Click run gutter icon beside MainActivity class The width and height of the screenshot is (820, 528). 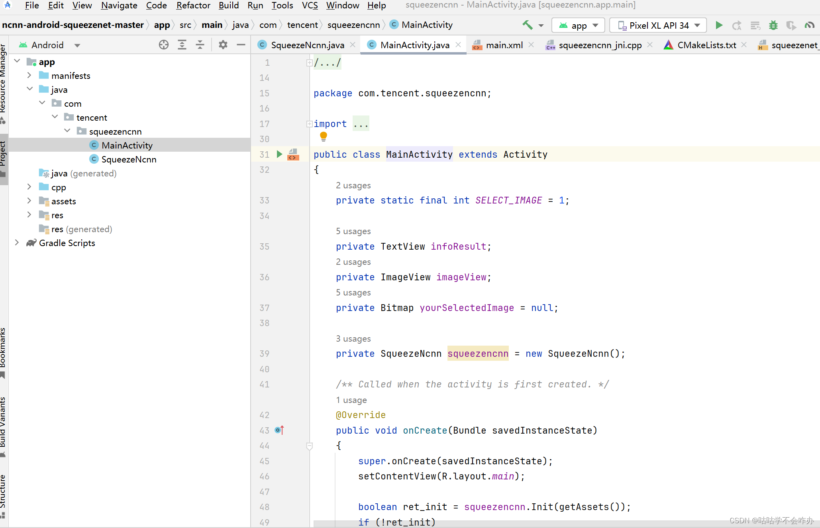pyautogui.click(x=279, y=154)
